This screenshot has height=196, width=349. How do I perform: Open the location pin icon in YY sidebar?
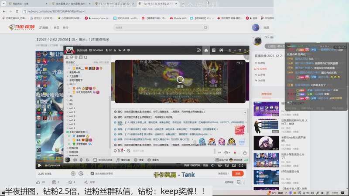pos(76,57)
